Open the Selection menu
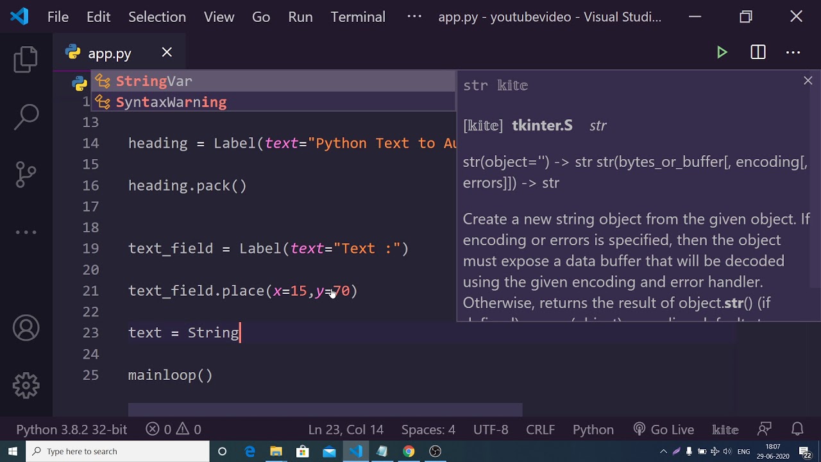821x462 pixels. [x=157, y=17]
